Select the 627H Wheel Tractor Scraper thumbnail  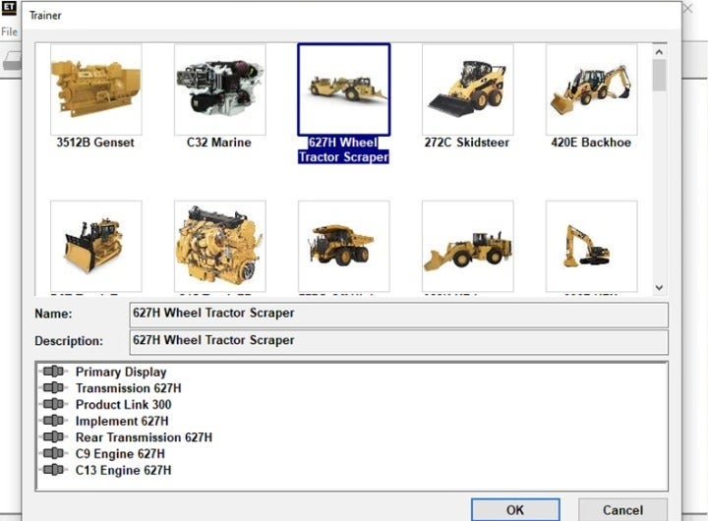tap(343, 89)
